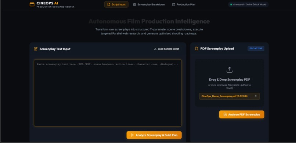Click the Autonomous Film Production Intelligence heading

(x=149, y=21)
